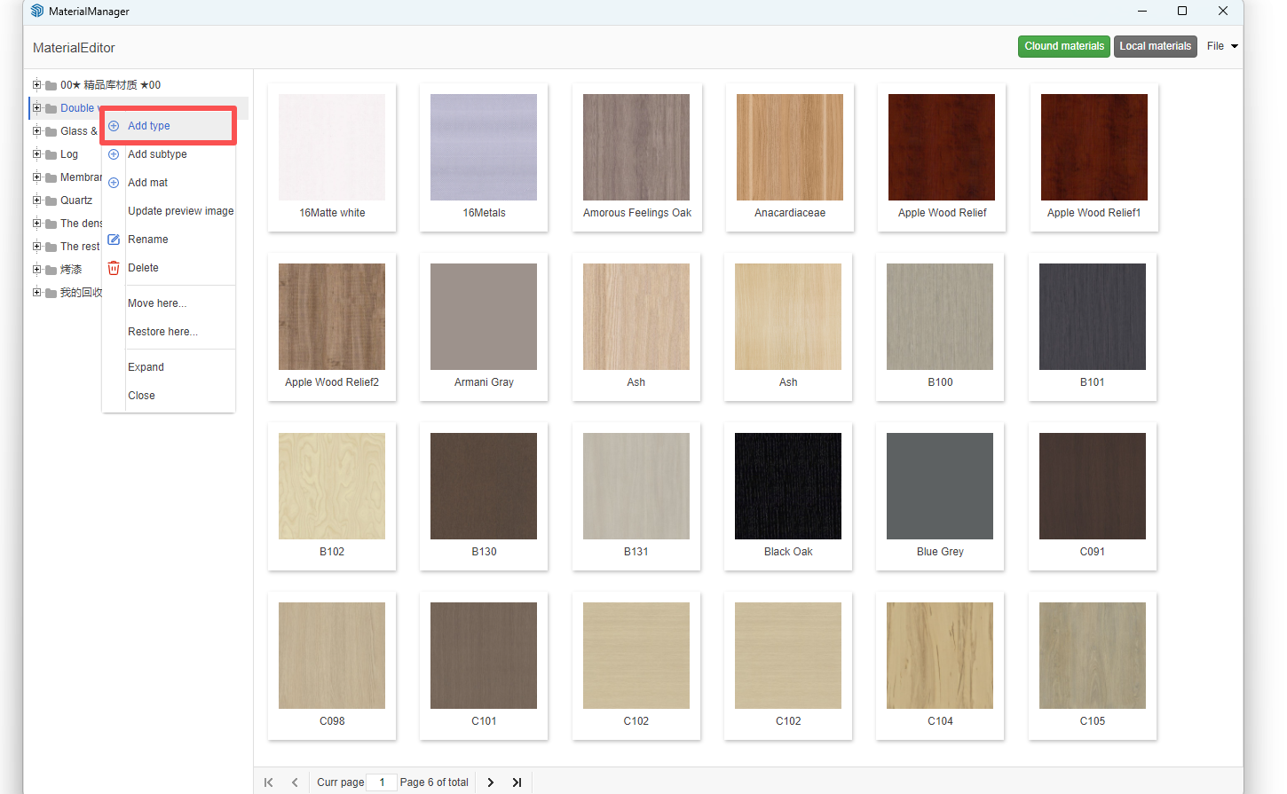Viewport: 1287px width, 794px height.
Task: Select the Armani Gray material thumbnail
Action: [484, 317]
